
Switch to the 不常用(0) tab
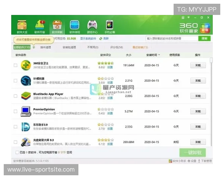coord(93,47)
